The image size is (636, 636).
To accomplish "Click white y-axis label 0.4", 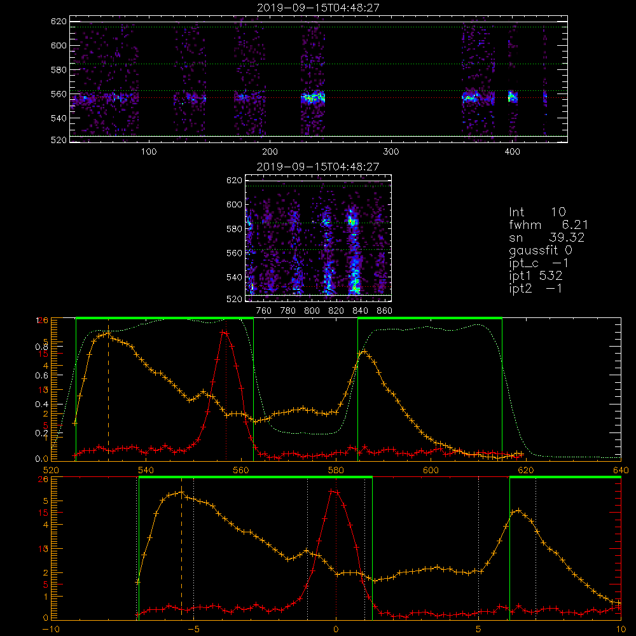I will pos(42,404).
